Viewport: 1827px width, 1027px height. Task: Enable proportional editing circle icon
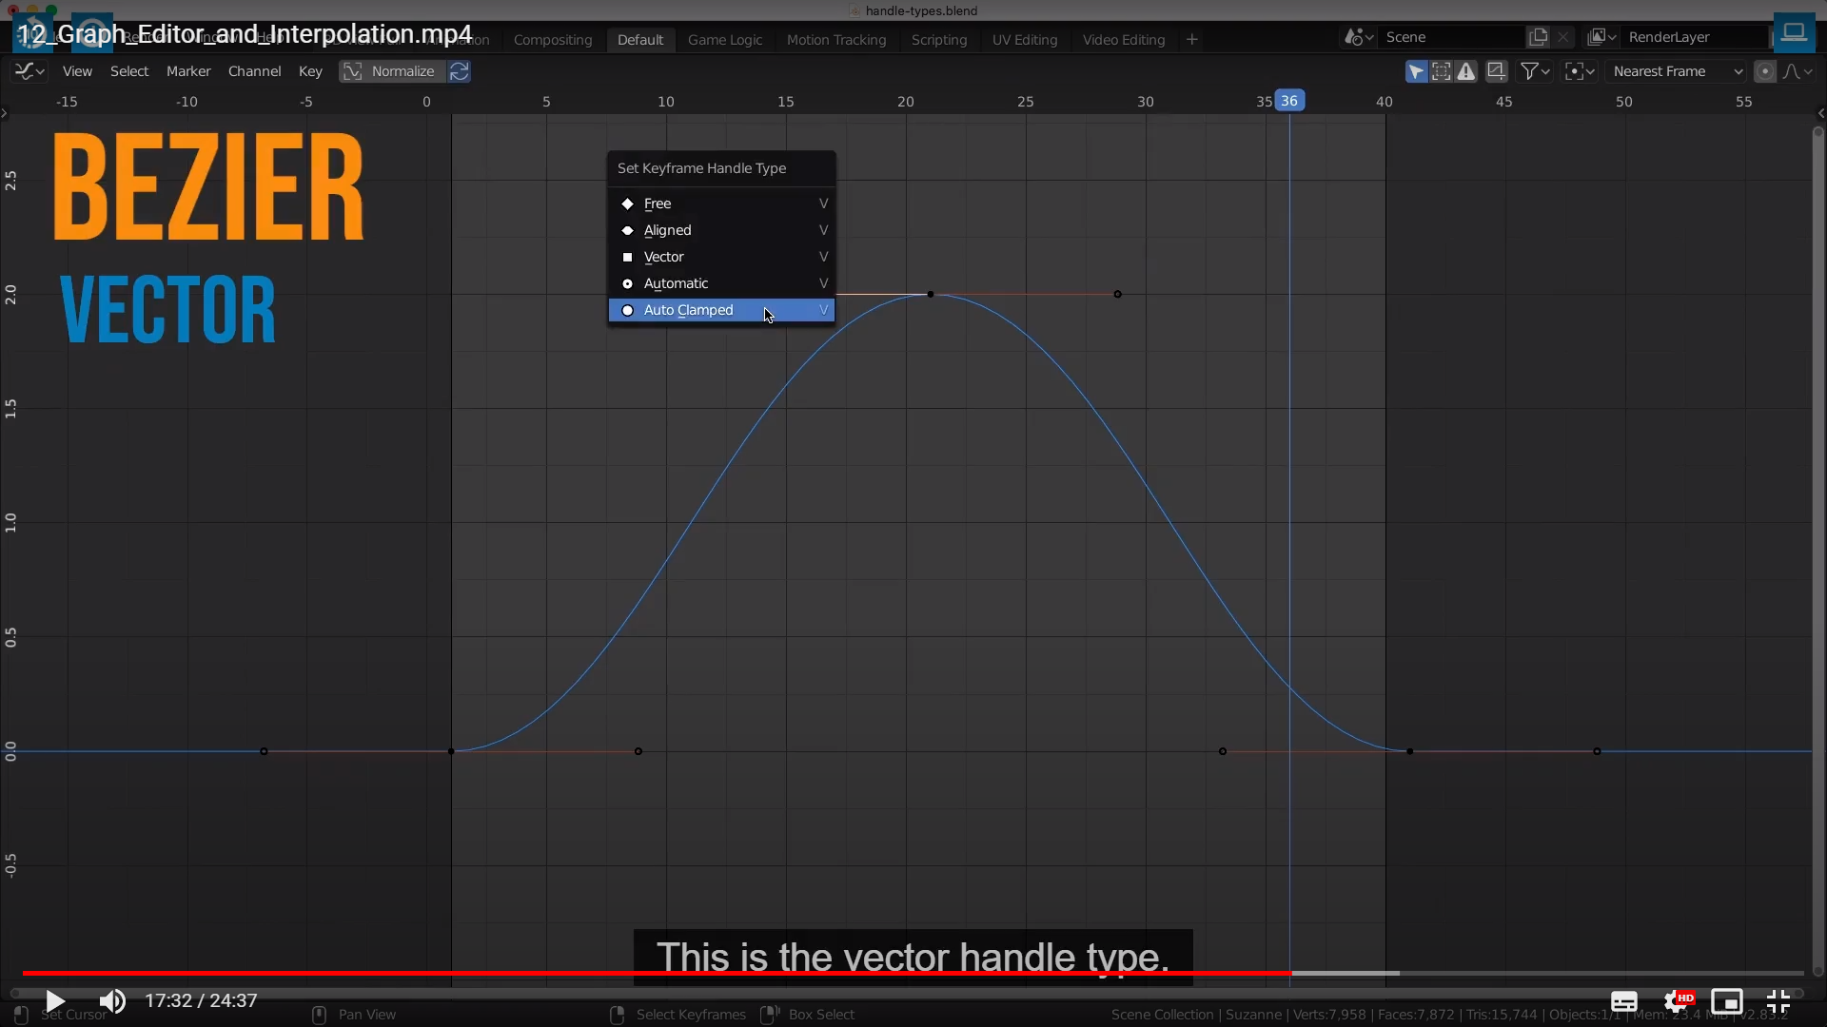coord(1764,71)
